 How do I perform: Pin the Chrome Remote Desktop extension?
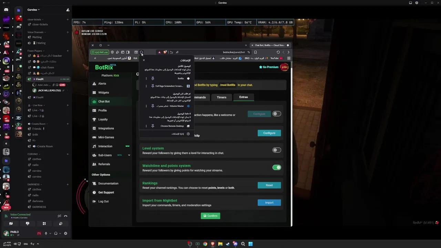coord(153,126)
